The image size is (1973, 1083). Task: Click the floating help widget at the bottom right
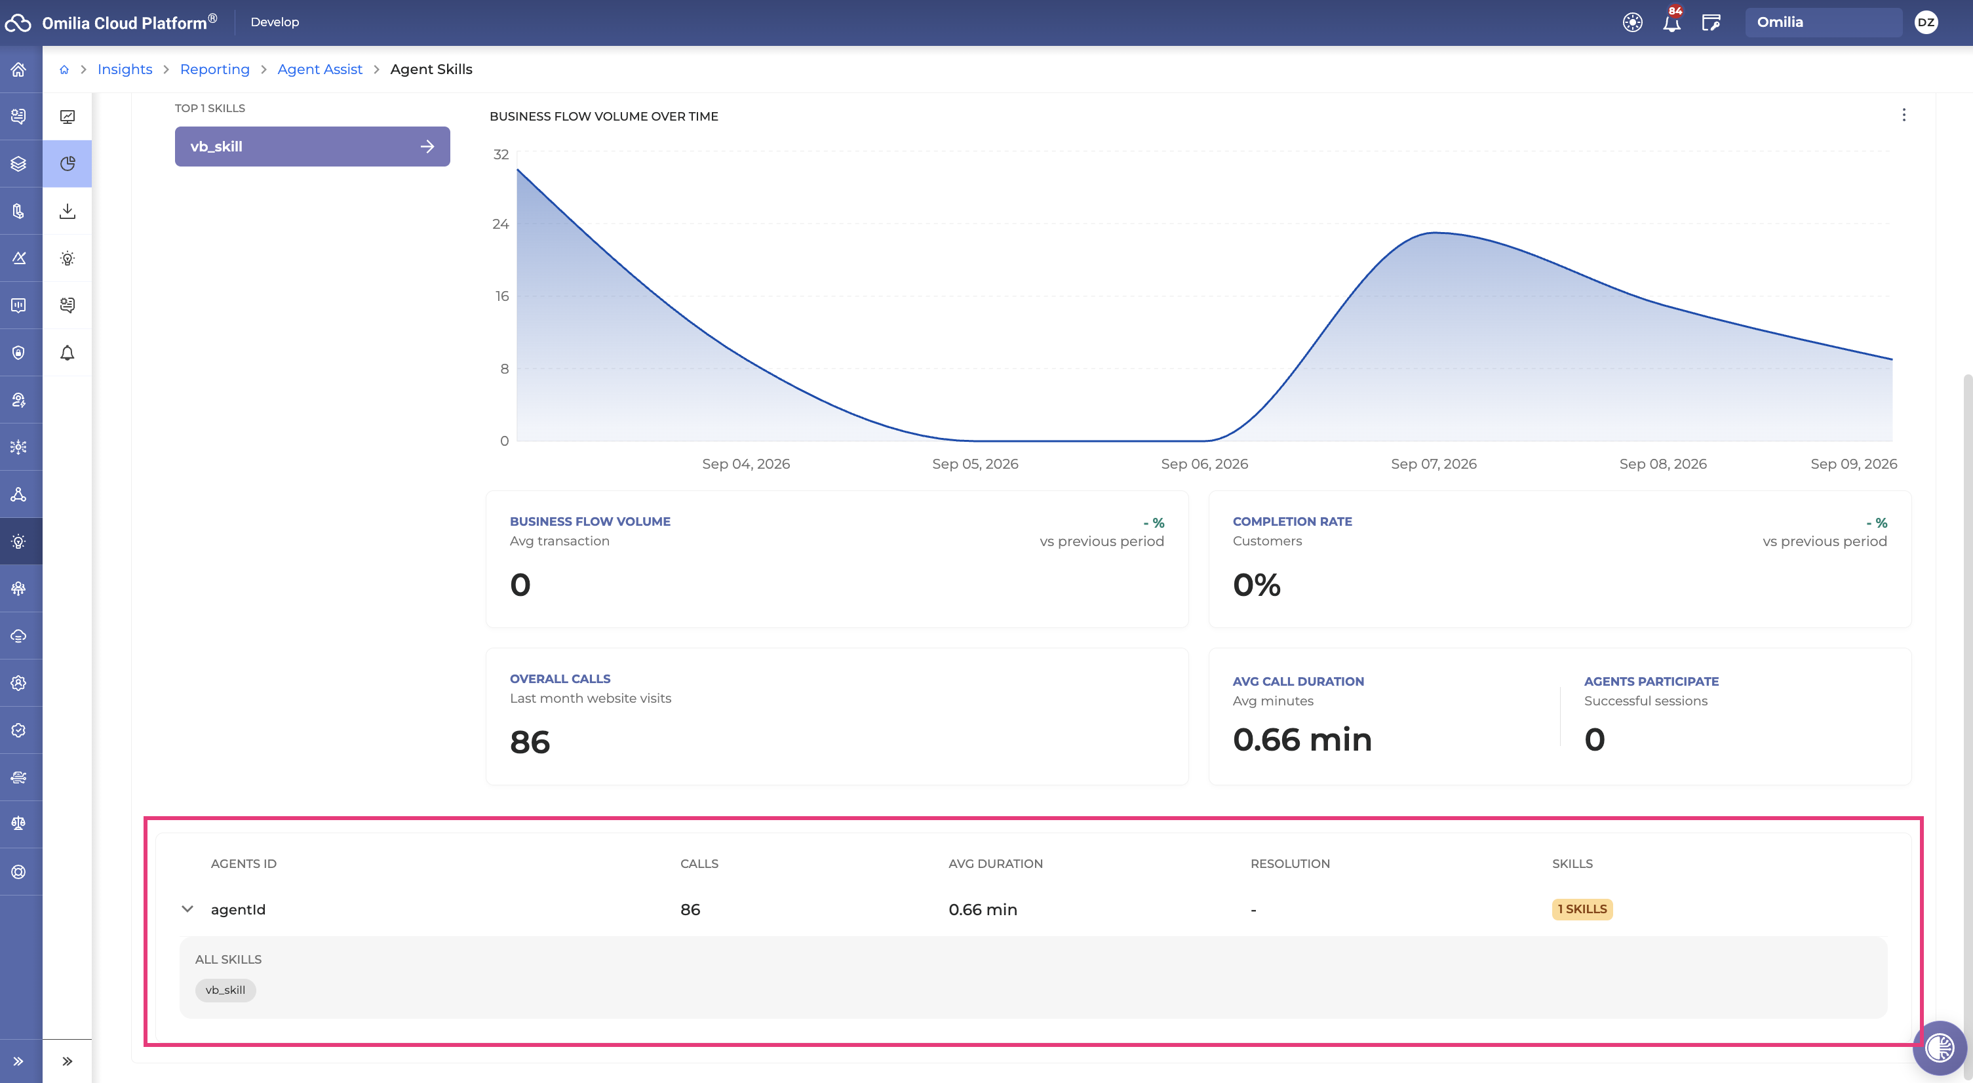[x=1940, y=1048]
